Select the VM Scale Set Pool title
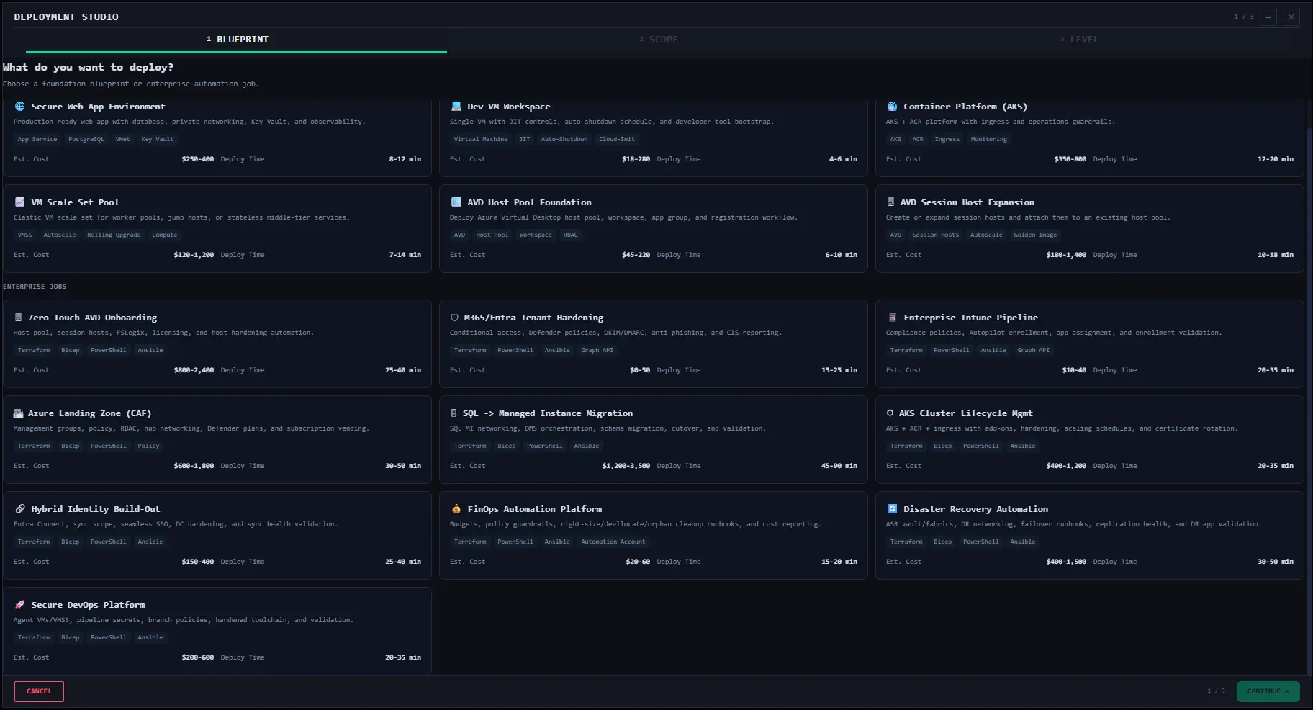 click(x=75, y=202)
